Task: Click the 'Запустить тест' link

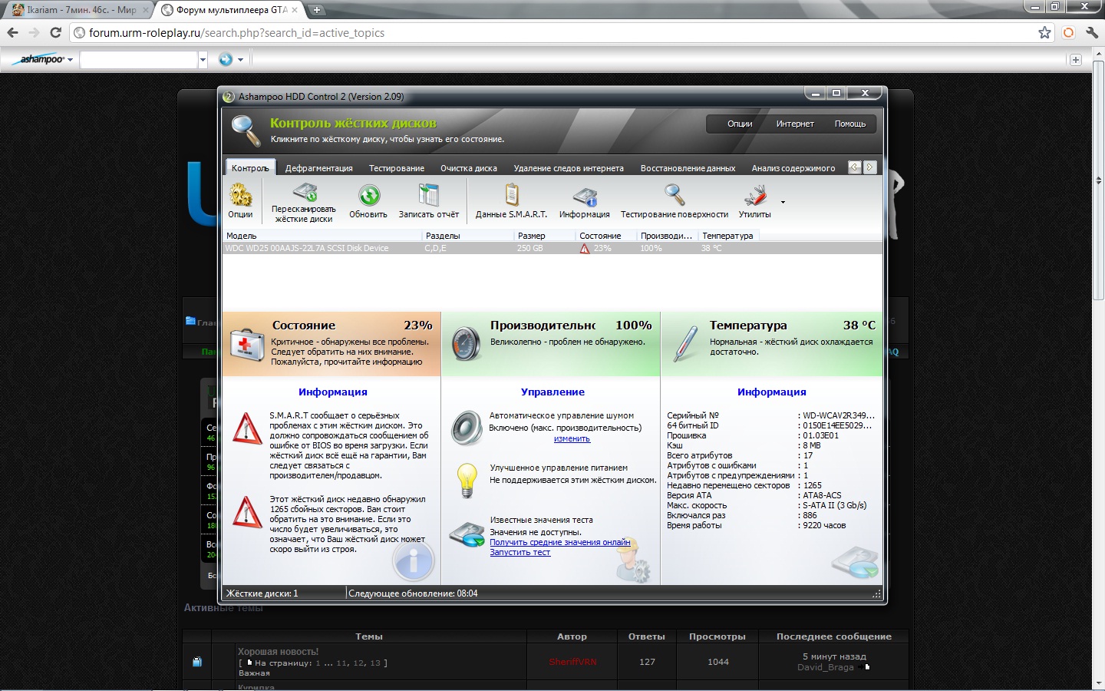Action: [520, 553]
